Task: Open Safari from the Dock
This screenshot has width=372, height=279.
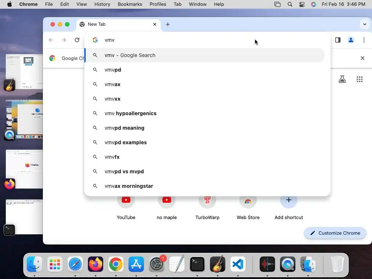Action: point(75,264)
